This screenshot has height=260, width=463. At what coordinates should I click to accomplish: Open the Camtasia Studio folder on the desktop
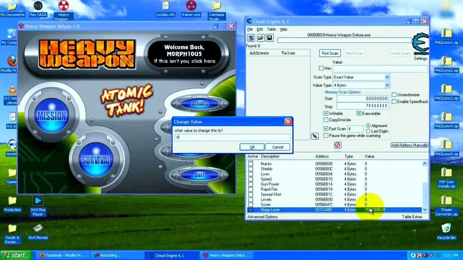tap(216, 11)
